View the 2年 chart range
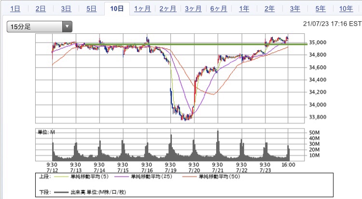 [x=269, y=9]
